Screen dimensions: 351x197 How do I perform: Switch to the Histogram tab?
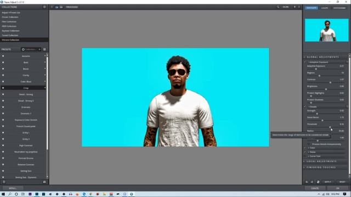tap(339, 8)
